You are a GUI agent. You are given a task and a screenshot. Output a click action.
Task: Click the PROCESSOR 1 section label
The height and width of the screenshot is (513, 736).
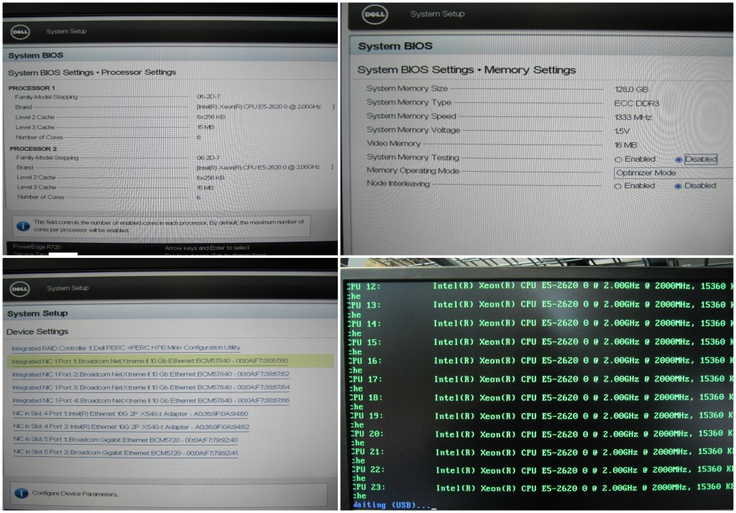click(x=32, y=88)
